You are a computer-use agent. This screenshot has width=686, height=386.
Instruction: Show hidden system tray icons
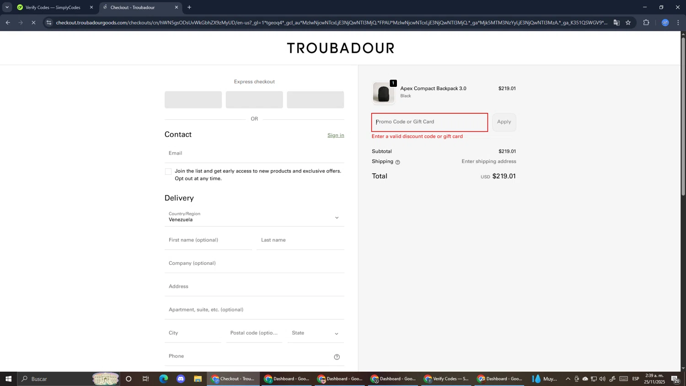(x=568, y=379)
